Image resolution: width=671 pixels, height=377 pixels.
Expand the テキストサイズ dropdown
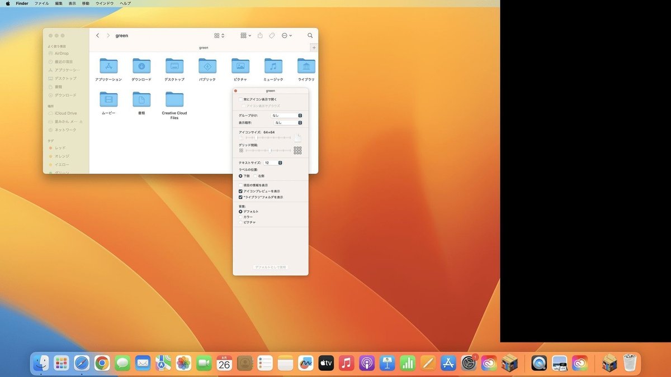[273, 163]
